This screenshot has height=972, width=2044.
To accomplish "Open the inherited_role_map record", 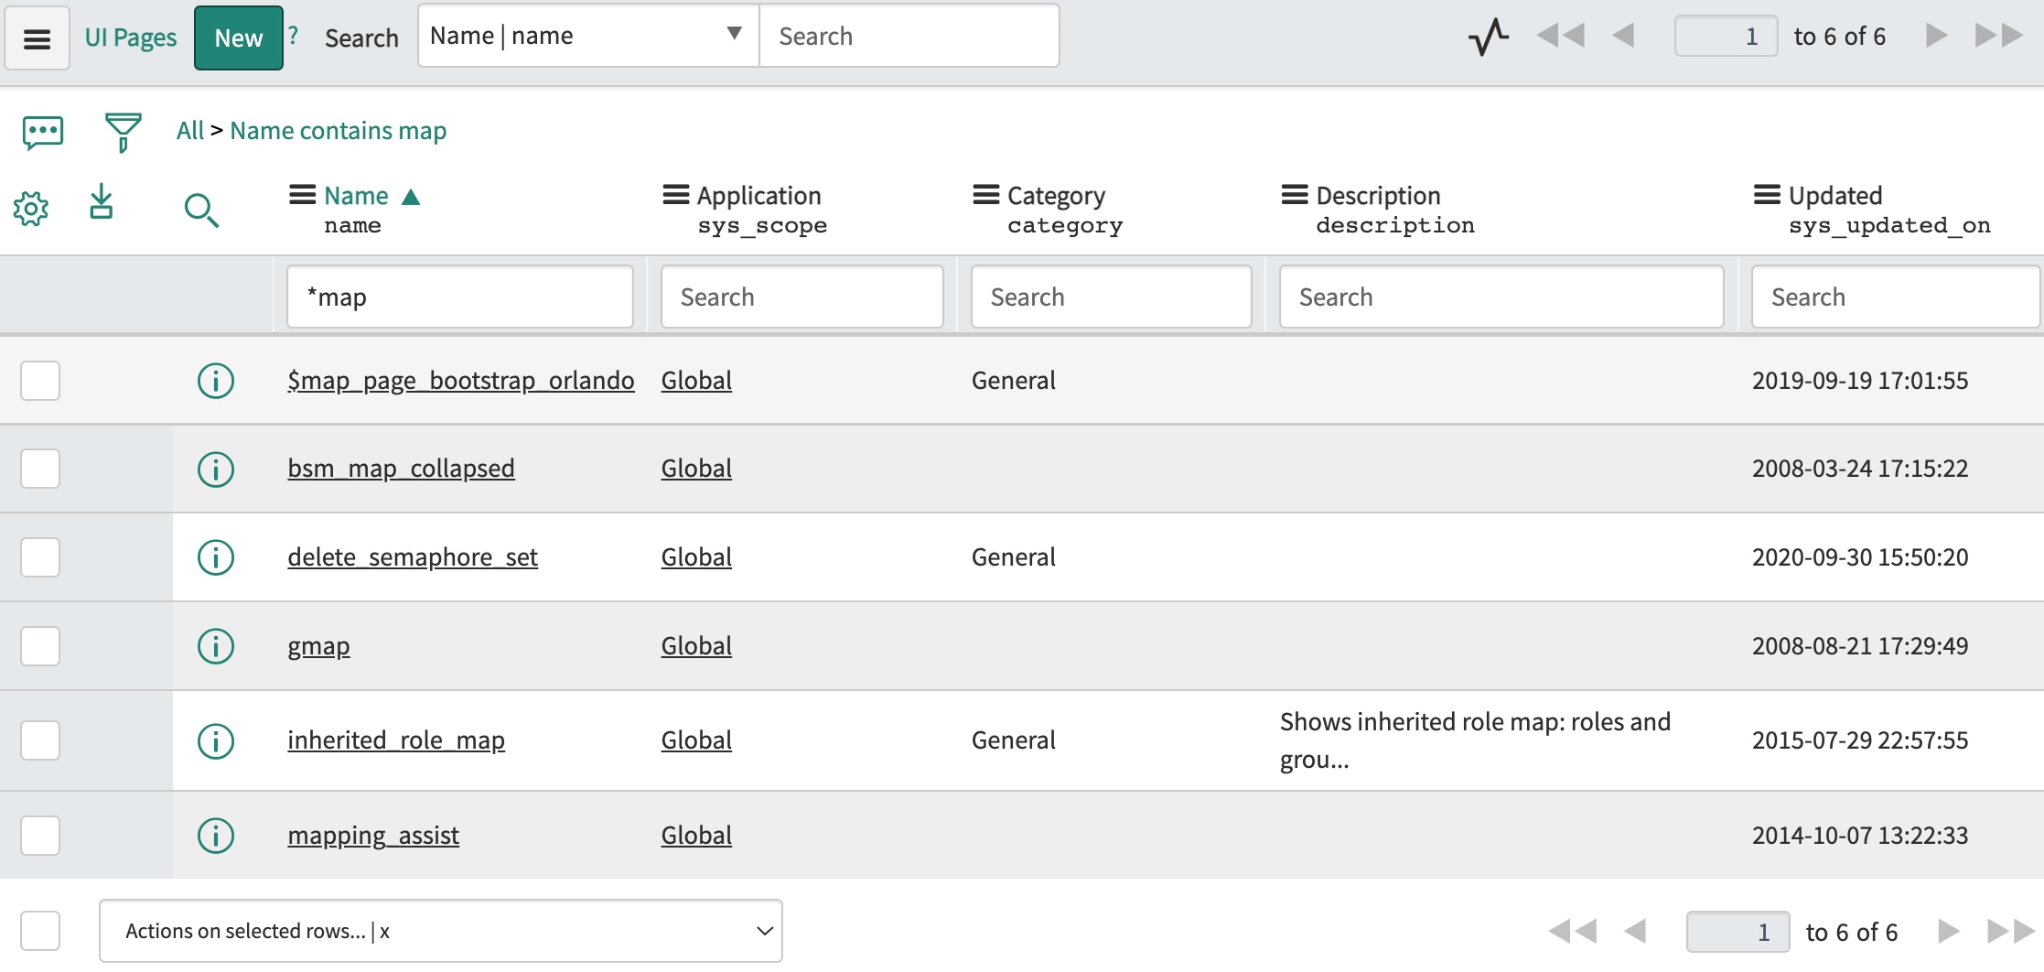I will coord(396,740).
